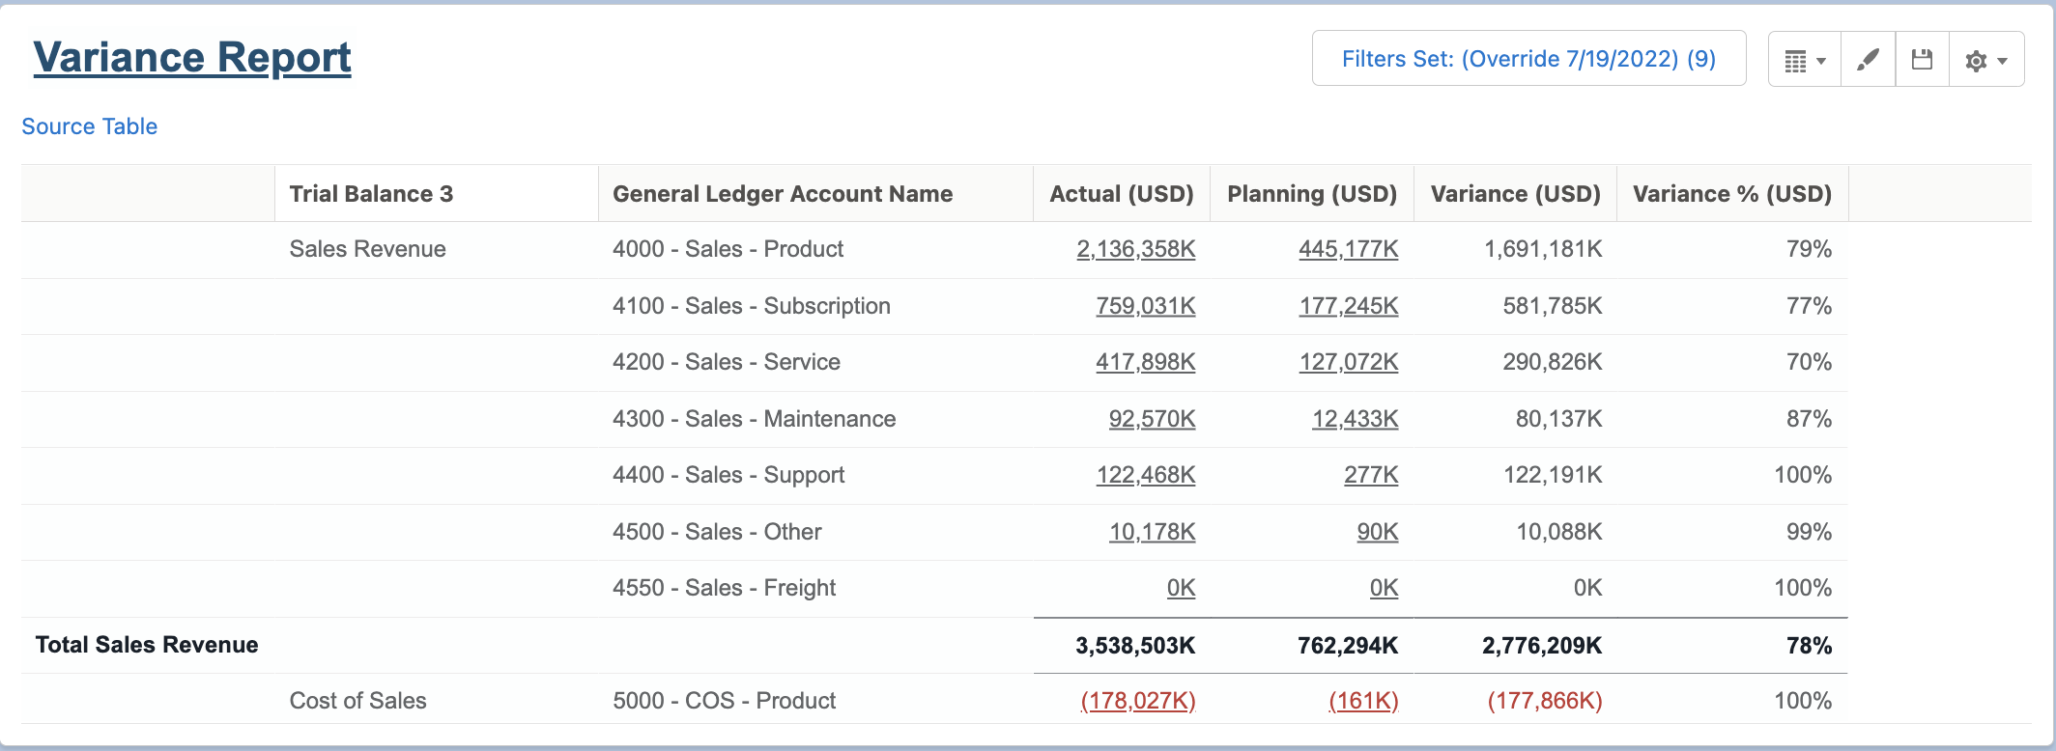Screen dimensions: 2056x751
Task: Click the save floppy disk icon
Action: [x=1922, y=60]
